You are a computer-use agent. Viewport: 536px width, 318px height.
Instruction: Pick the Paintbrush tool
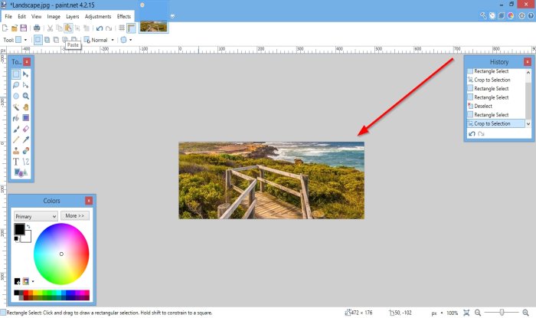(16, 129)
